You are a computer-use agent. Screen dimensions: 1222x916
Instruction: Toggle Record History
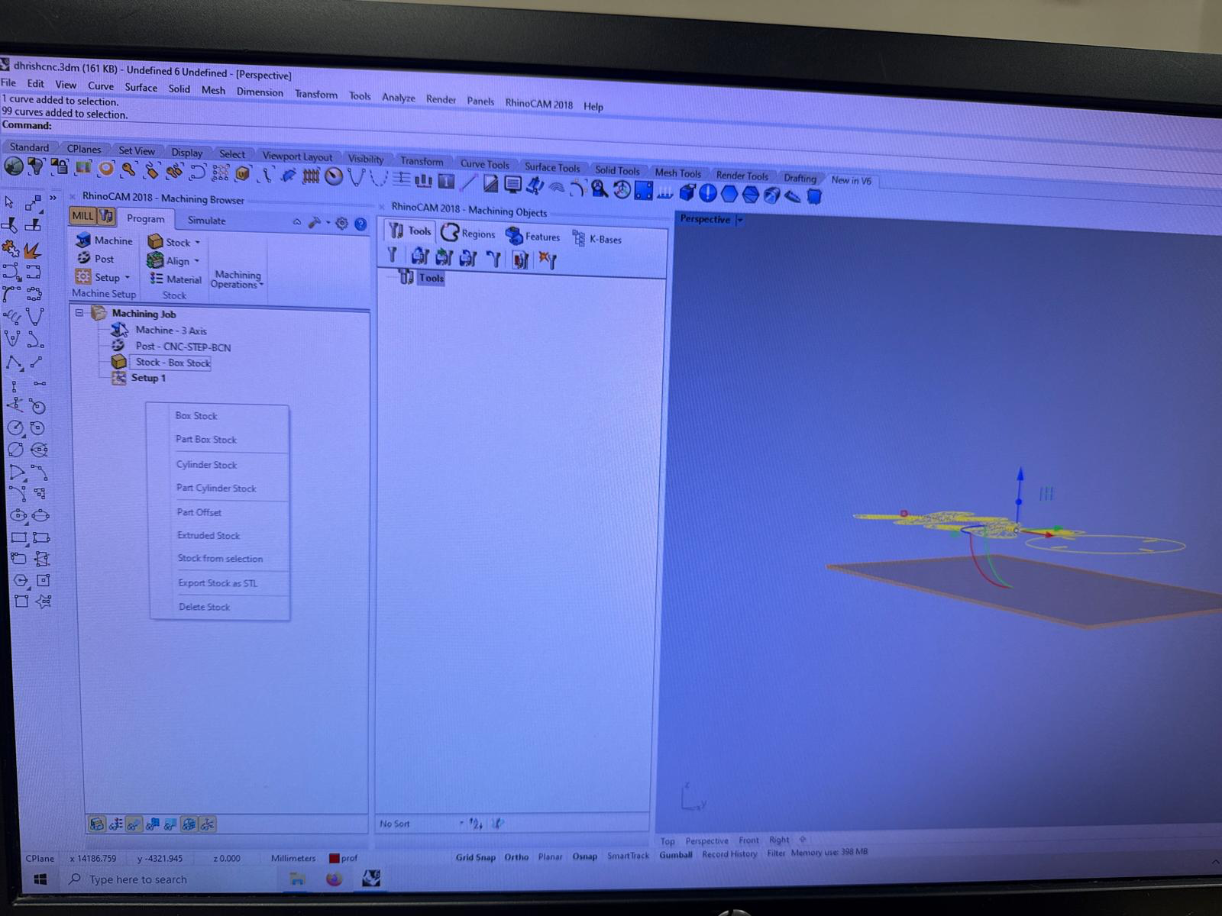729,854
